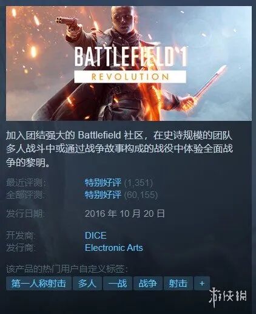Click the REVOLUTION banner in the artwork
The width and height of the screenshot is (256, 314).
[x=130, y=77]
